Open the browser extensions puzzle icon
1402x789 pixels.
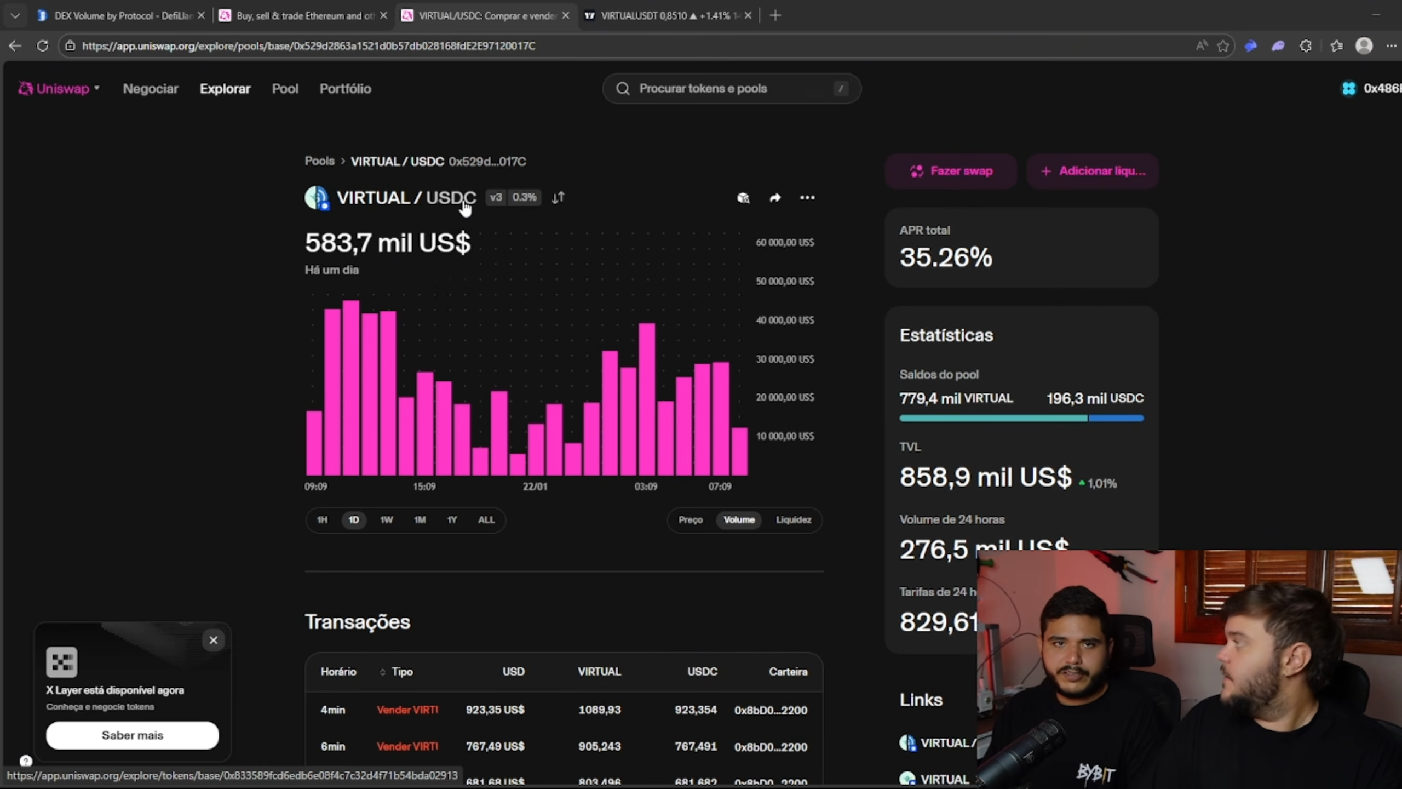tap(1306, 46)
